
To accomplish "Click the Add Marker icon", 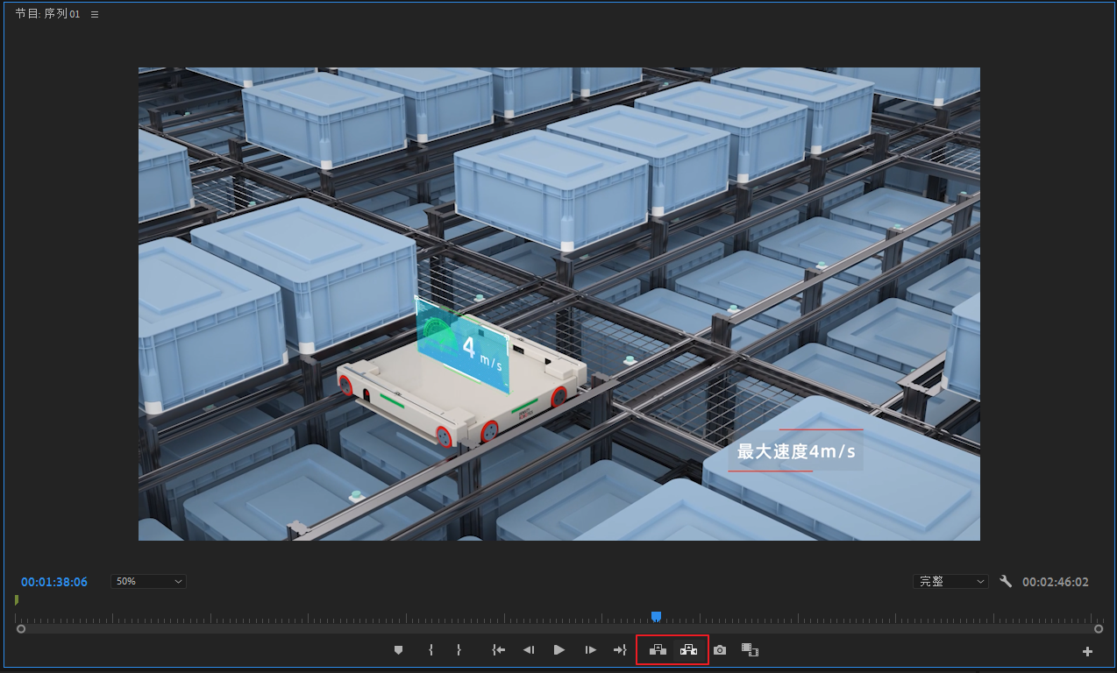I will [x=398, y=650].
